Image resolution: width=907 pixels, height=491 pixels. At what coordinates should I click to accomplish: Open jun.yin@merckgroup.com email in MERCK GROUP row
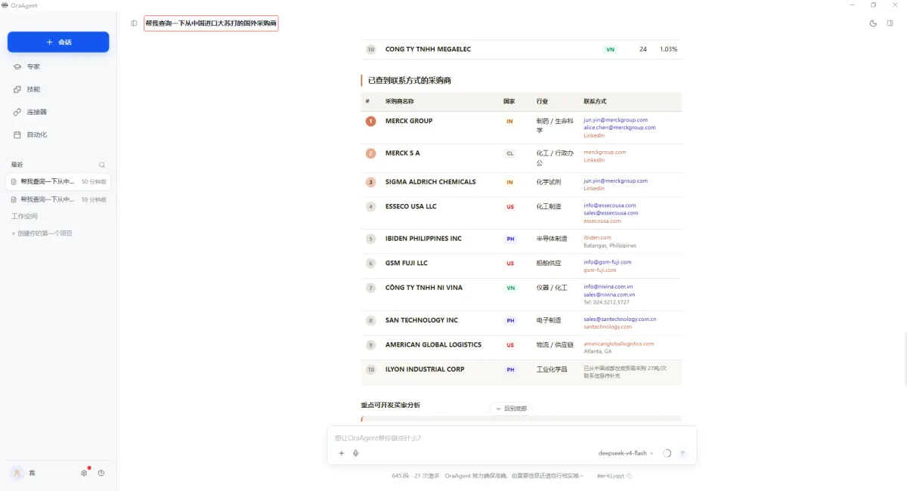tap(615, 120)
